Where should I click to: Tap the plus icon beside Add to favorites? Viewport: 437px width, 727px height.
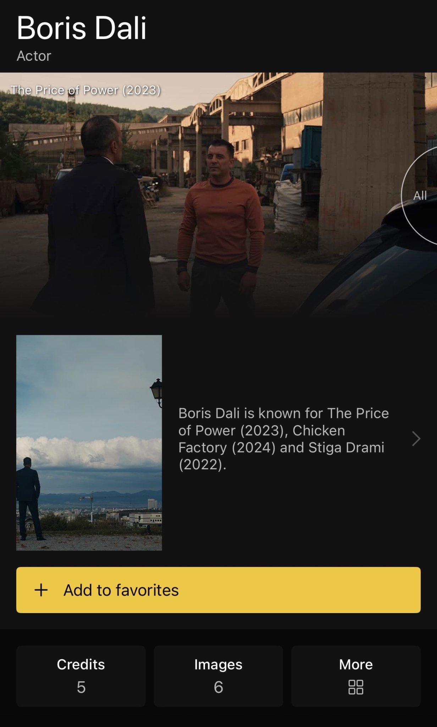41,590
